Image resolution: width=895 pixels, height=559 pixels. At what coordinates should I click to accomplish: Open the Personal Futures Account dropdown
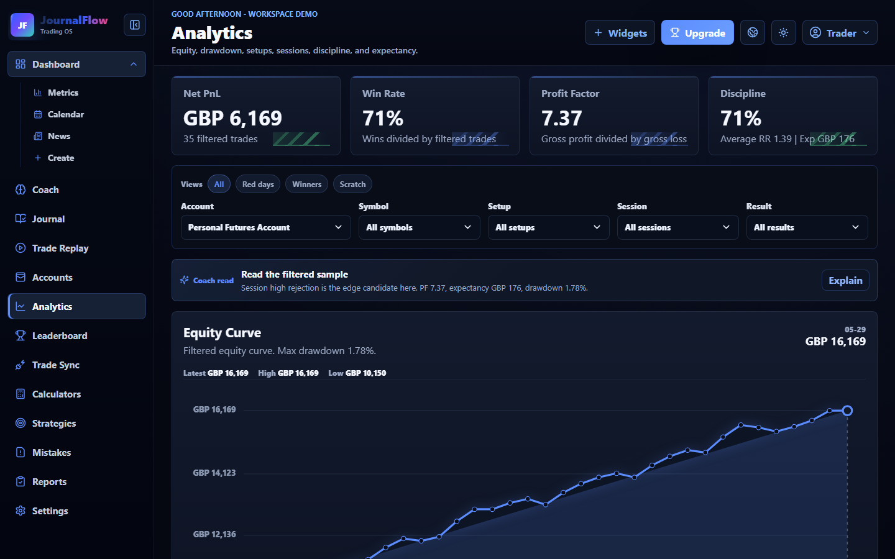coord(265,227)
